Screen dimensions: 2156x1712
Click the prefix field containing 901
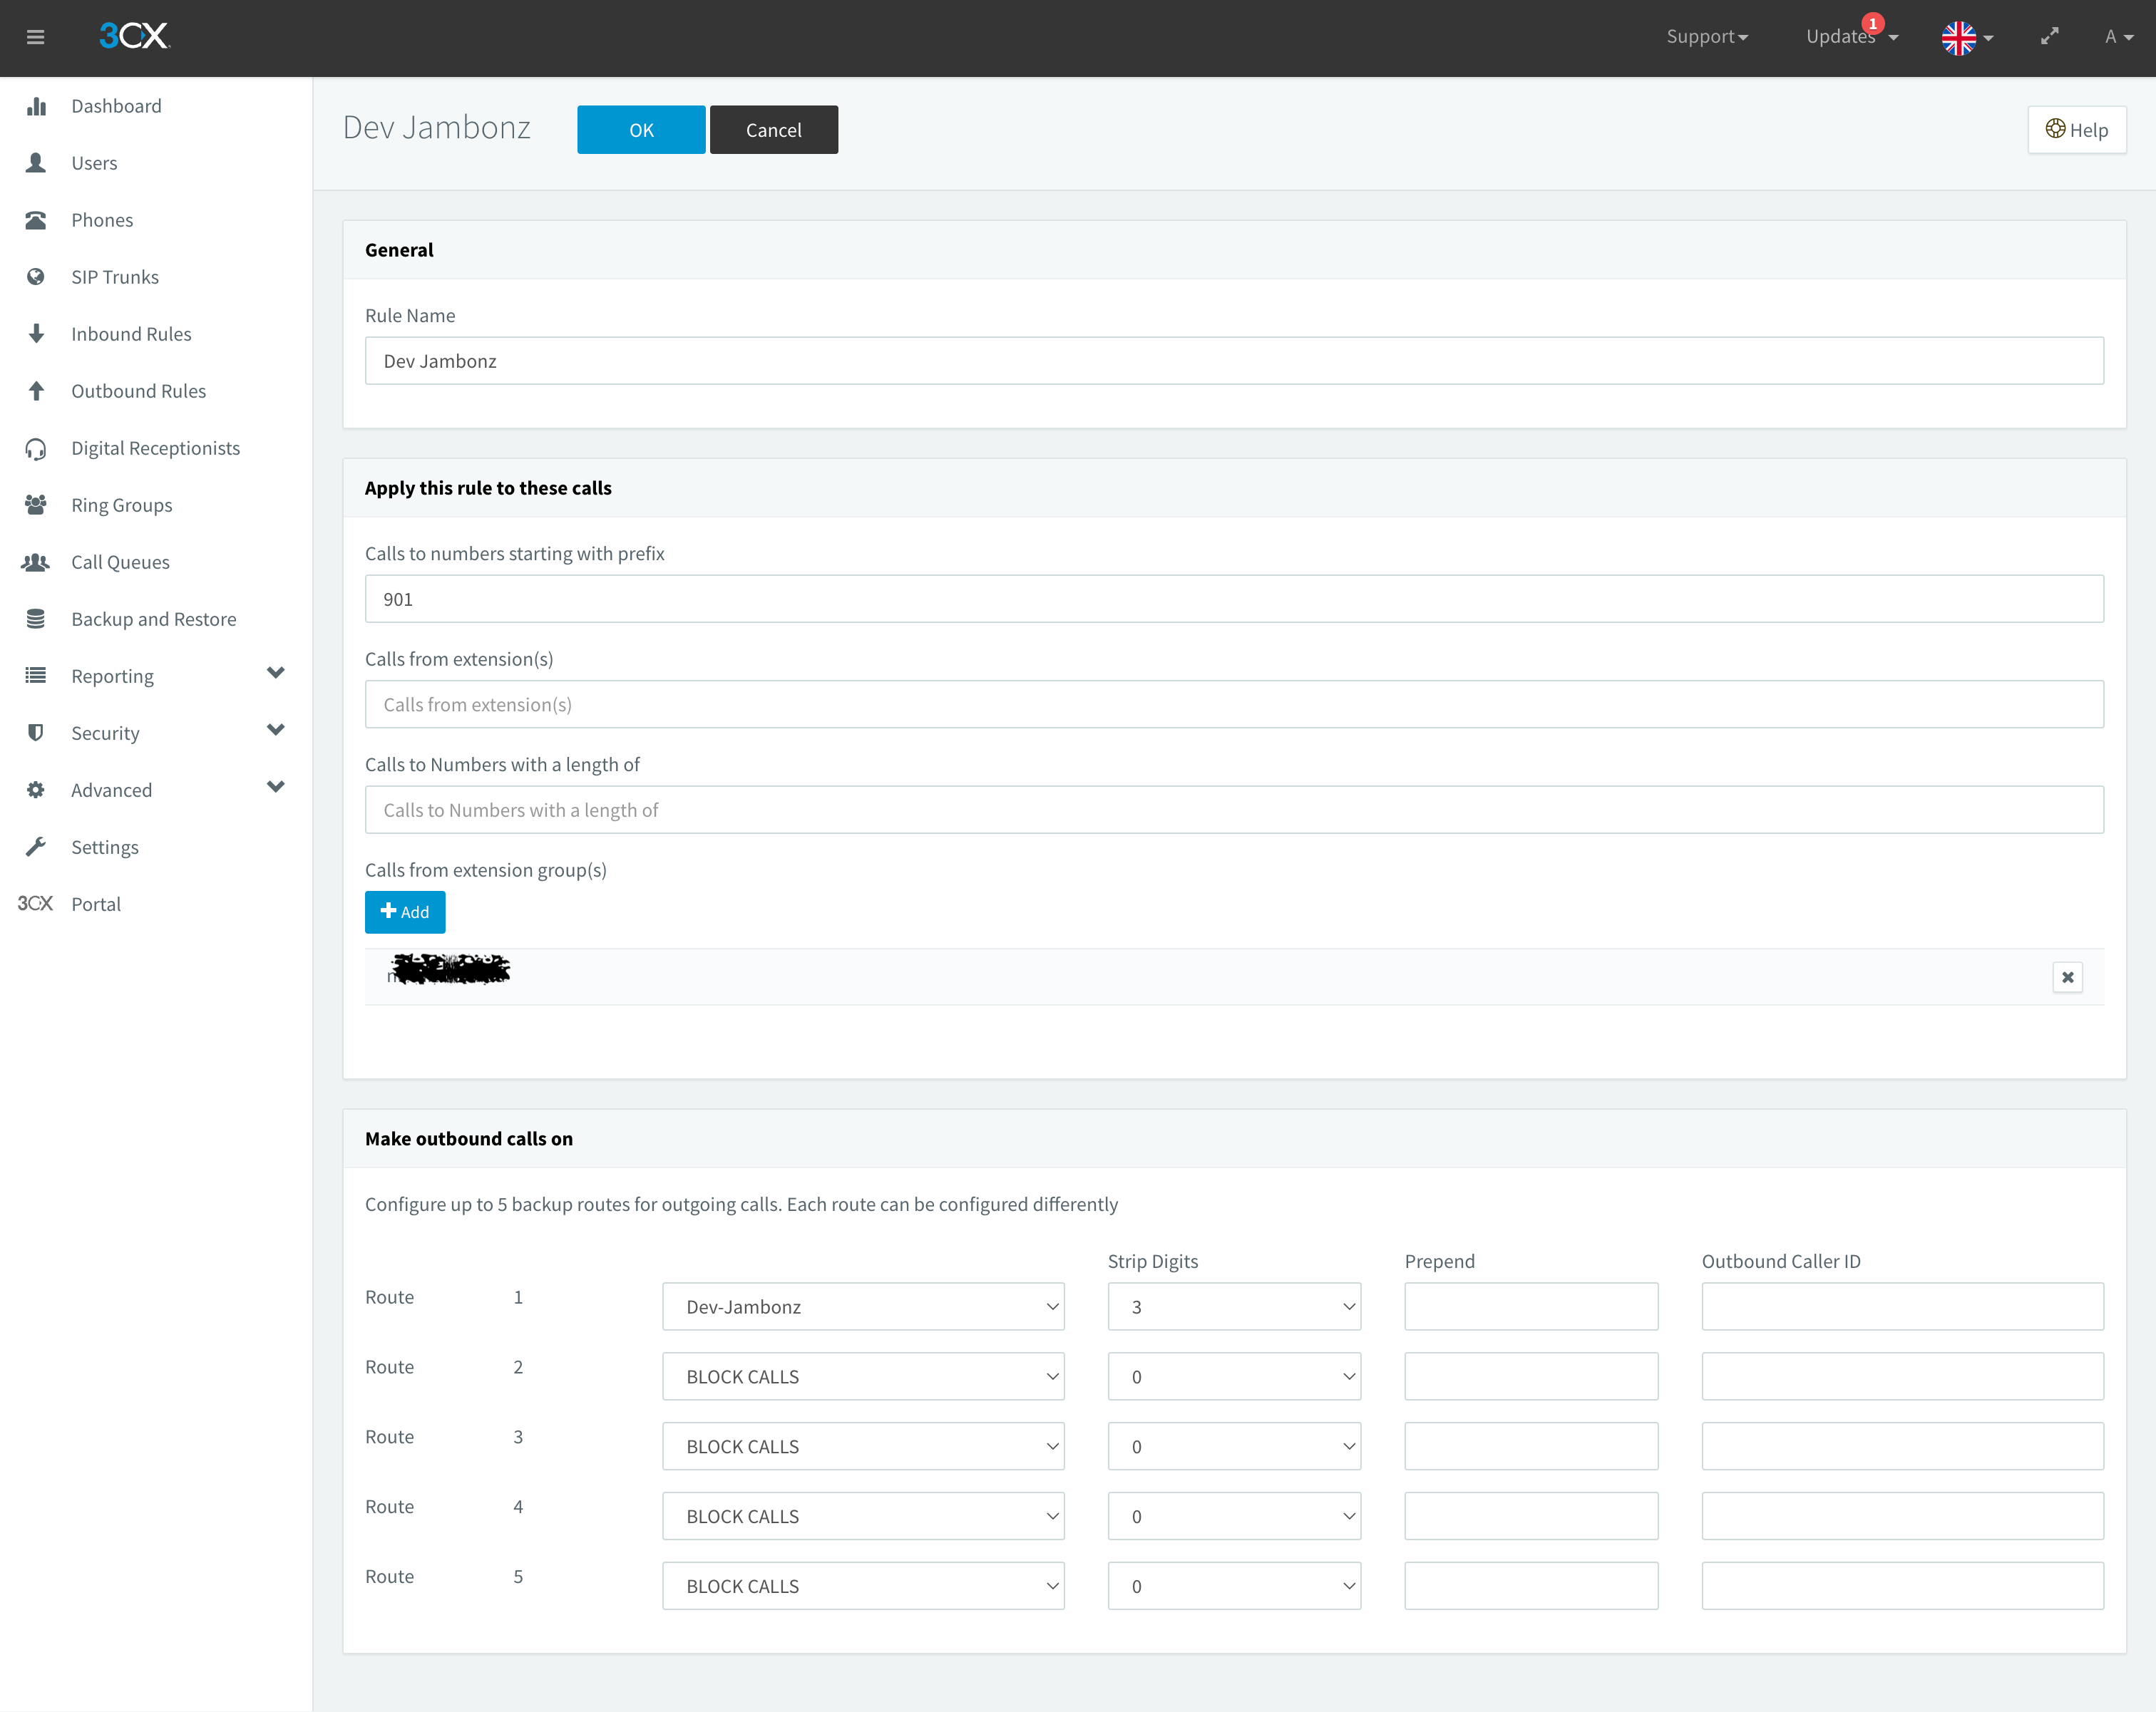coord(1233,599)
